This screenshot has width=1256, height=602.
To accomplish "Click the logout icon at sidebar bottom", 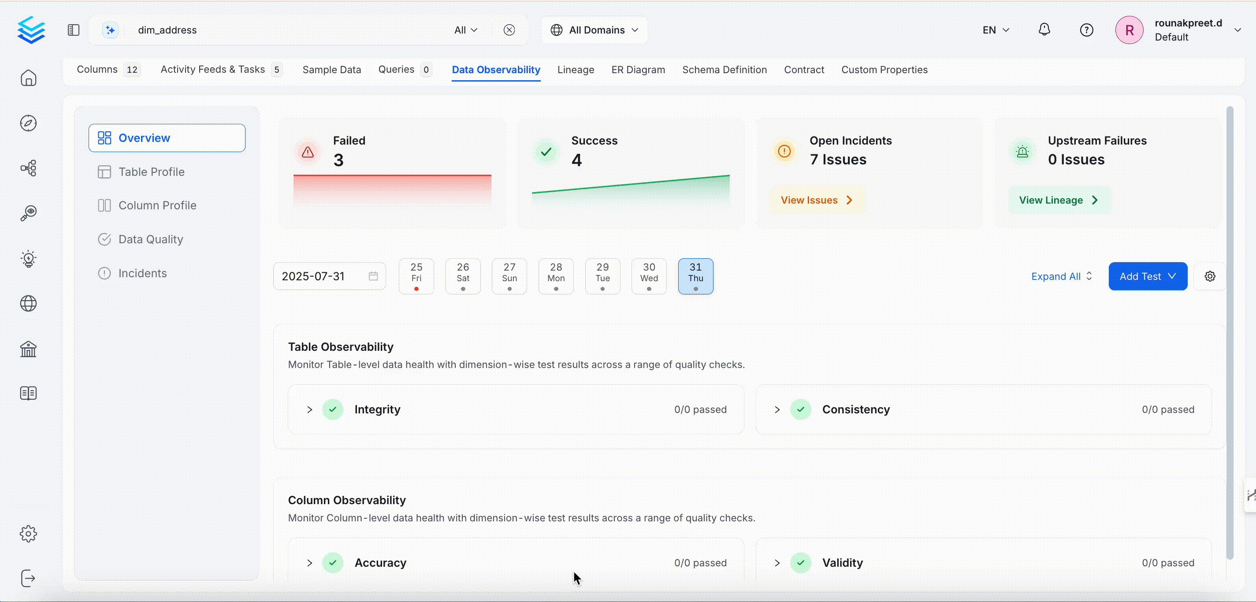I will pos(28,579).
